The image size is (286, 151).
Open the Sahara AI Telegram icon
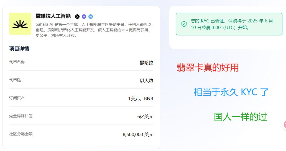click(91, 17)
